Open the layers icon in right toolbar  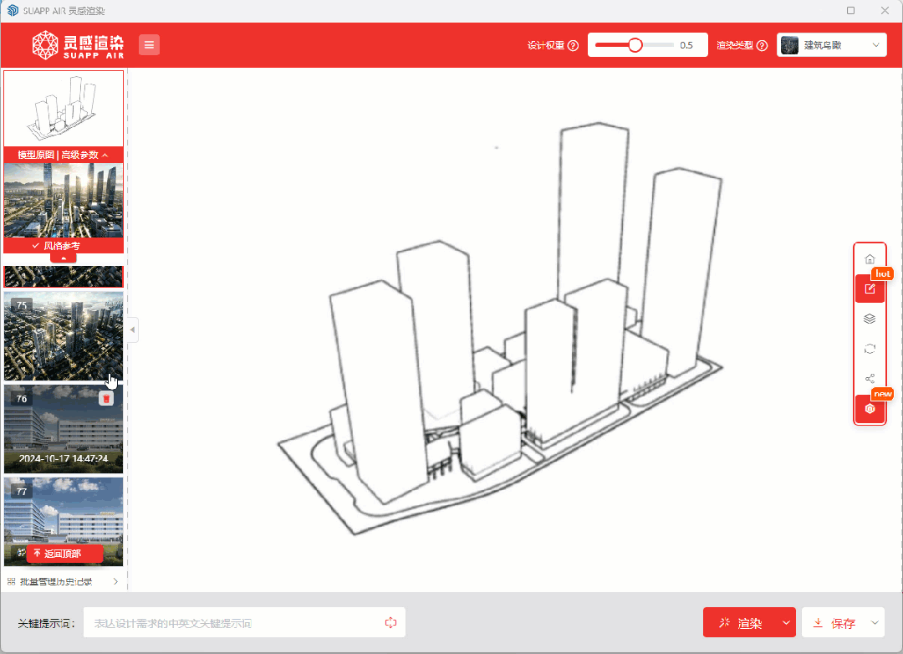pyautogui.click(x=870, y=319)
